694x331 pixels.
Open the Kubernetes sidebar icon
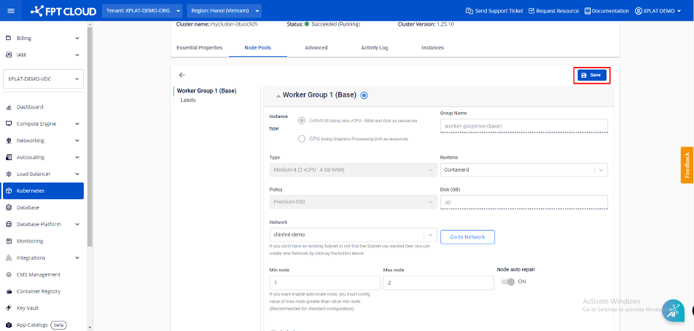[x=9, y=191]
